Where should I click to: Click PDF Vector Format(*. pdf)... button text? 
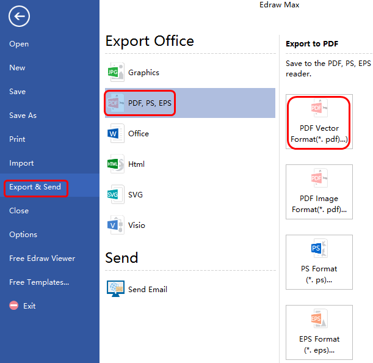pyautogui.click(x=319, y=134)
